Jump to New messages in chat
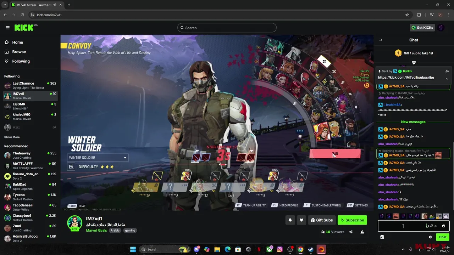Image resolution: width=454 pixels, height=255 pixels. (x=413, y=122)
